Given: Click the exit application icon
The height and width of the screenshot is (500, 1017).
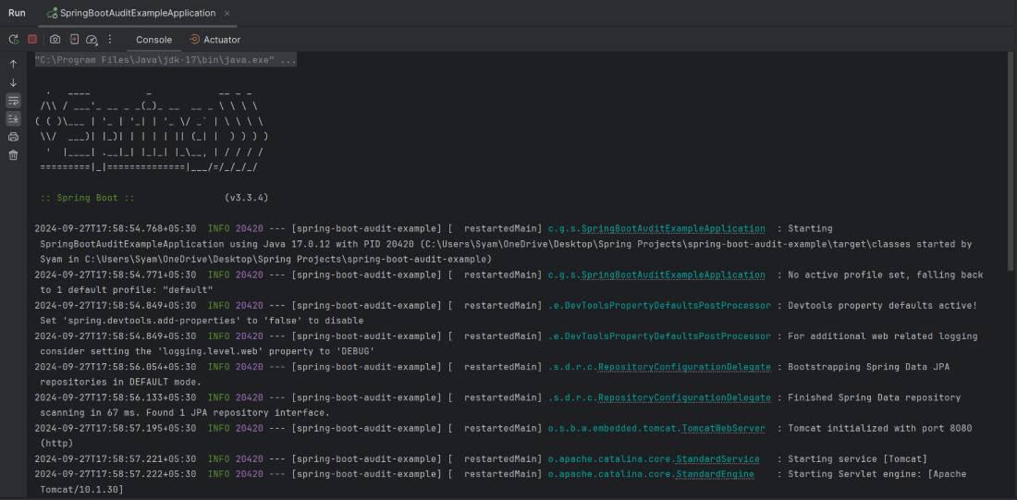Looking at the screenshot, I should (x=74, y=40).
